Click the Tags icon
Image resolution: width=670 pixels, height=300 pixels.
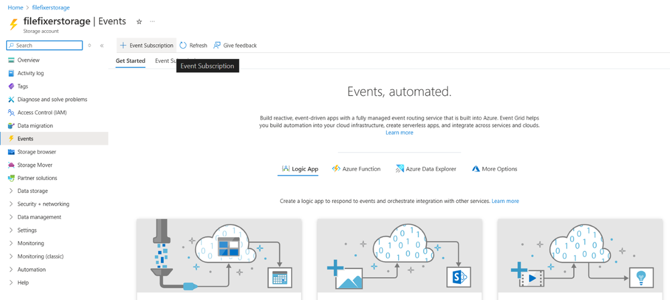(x=11, y=86)
